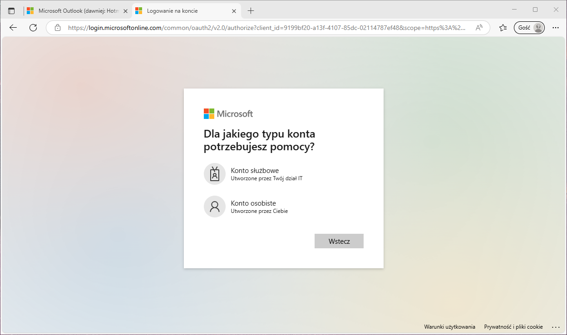567x335 pixels.
Task: Maximize the browser window
Action: click(x=535, y=10)
